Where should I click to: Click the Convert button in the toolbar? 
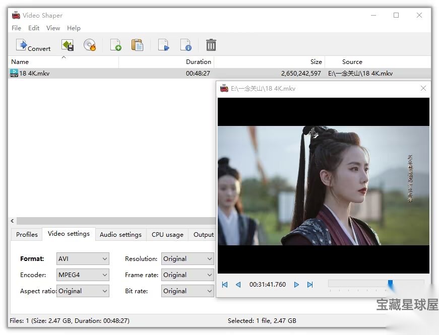tap(33, 45)
